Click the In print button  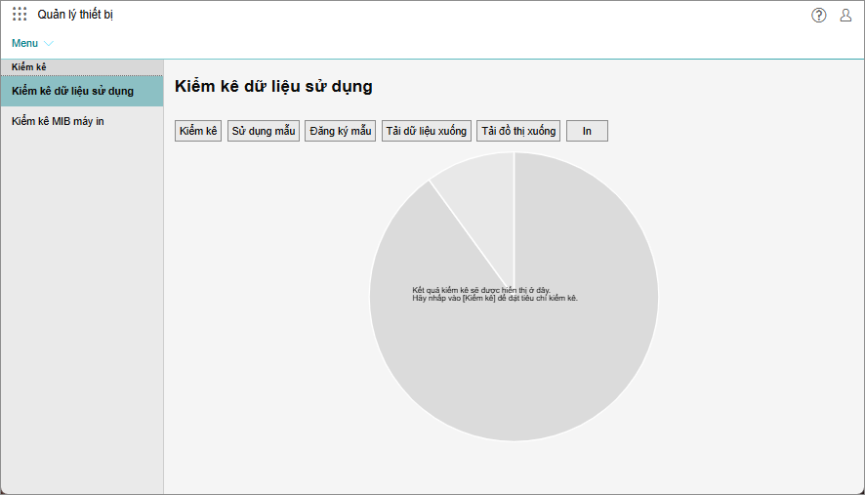587,131
